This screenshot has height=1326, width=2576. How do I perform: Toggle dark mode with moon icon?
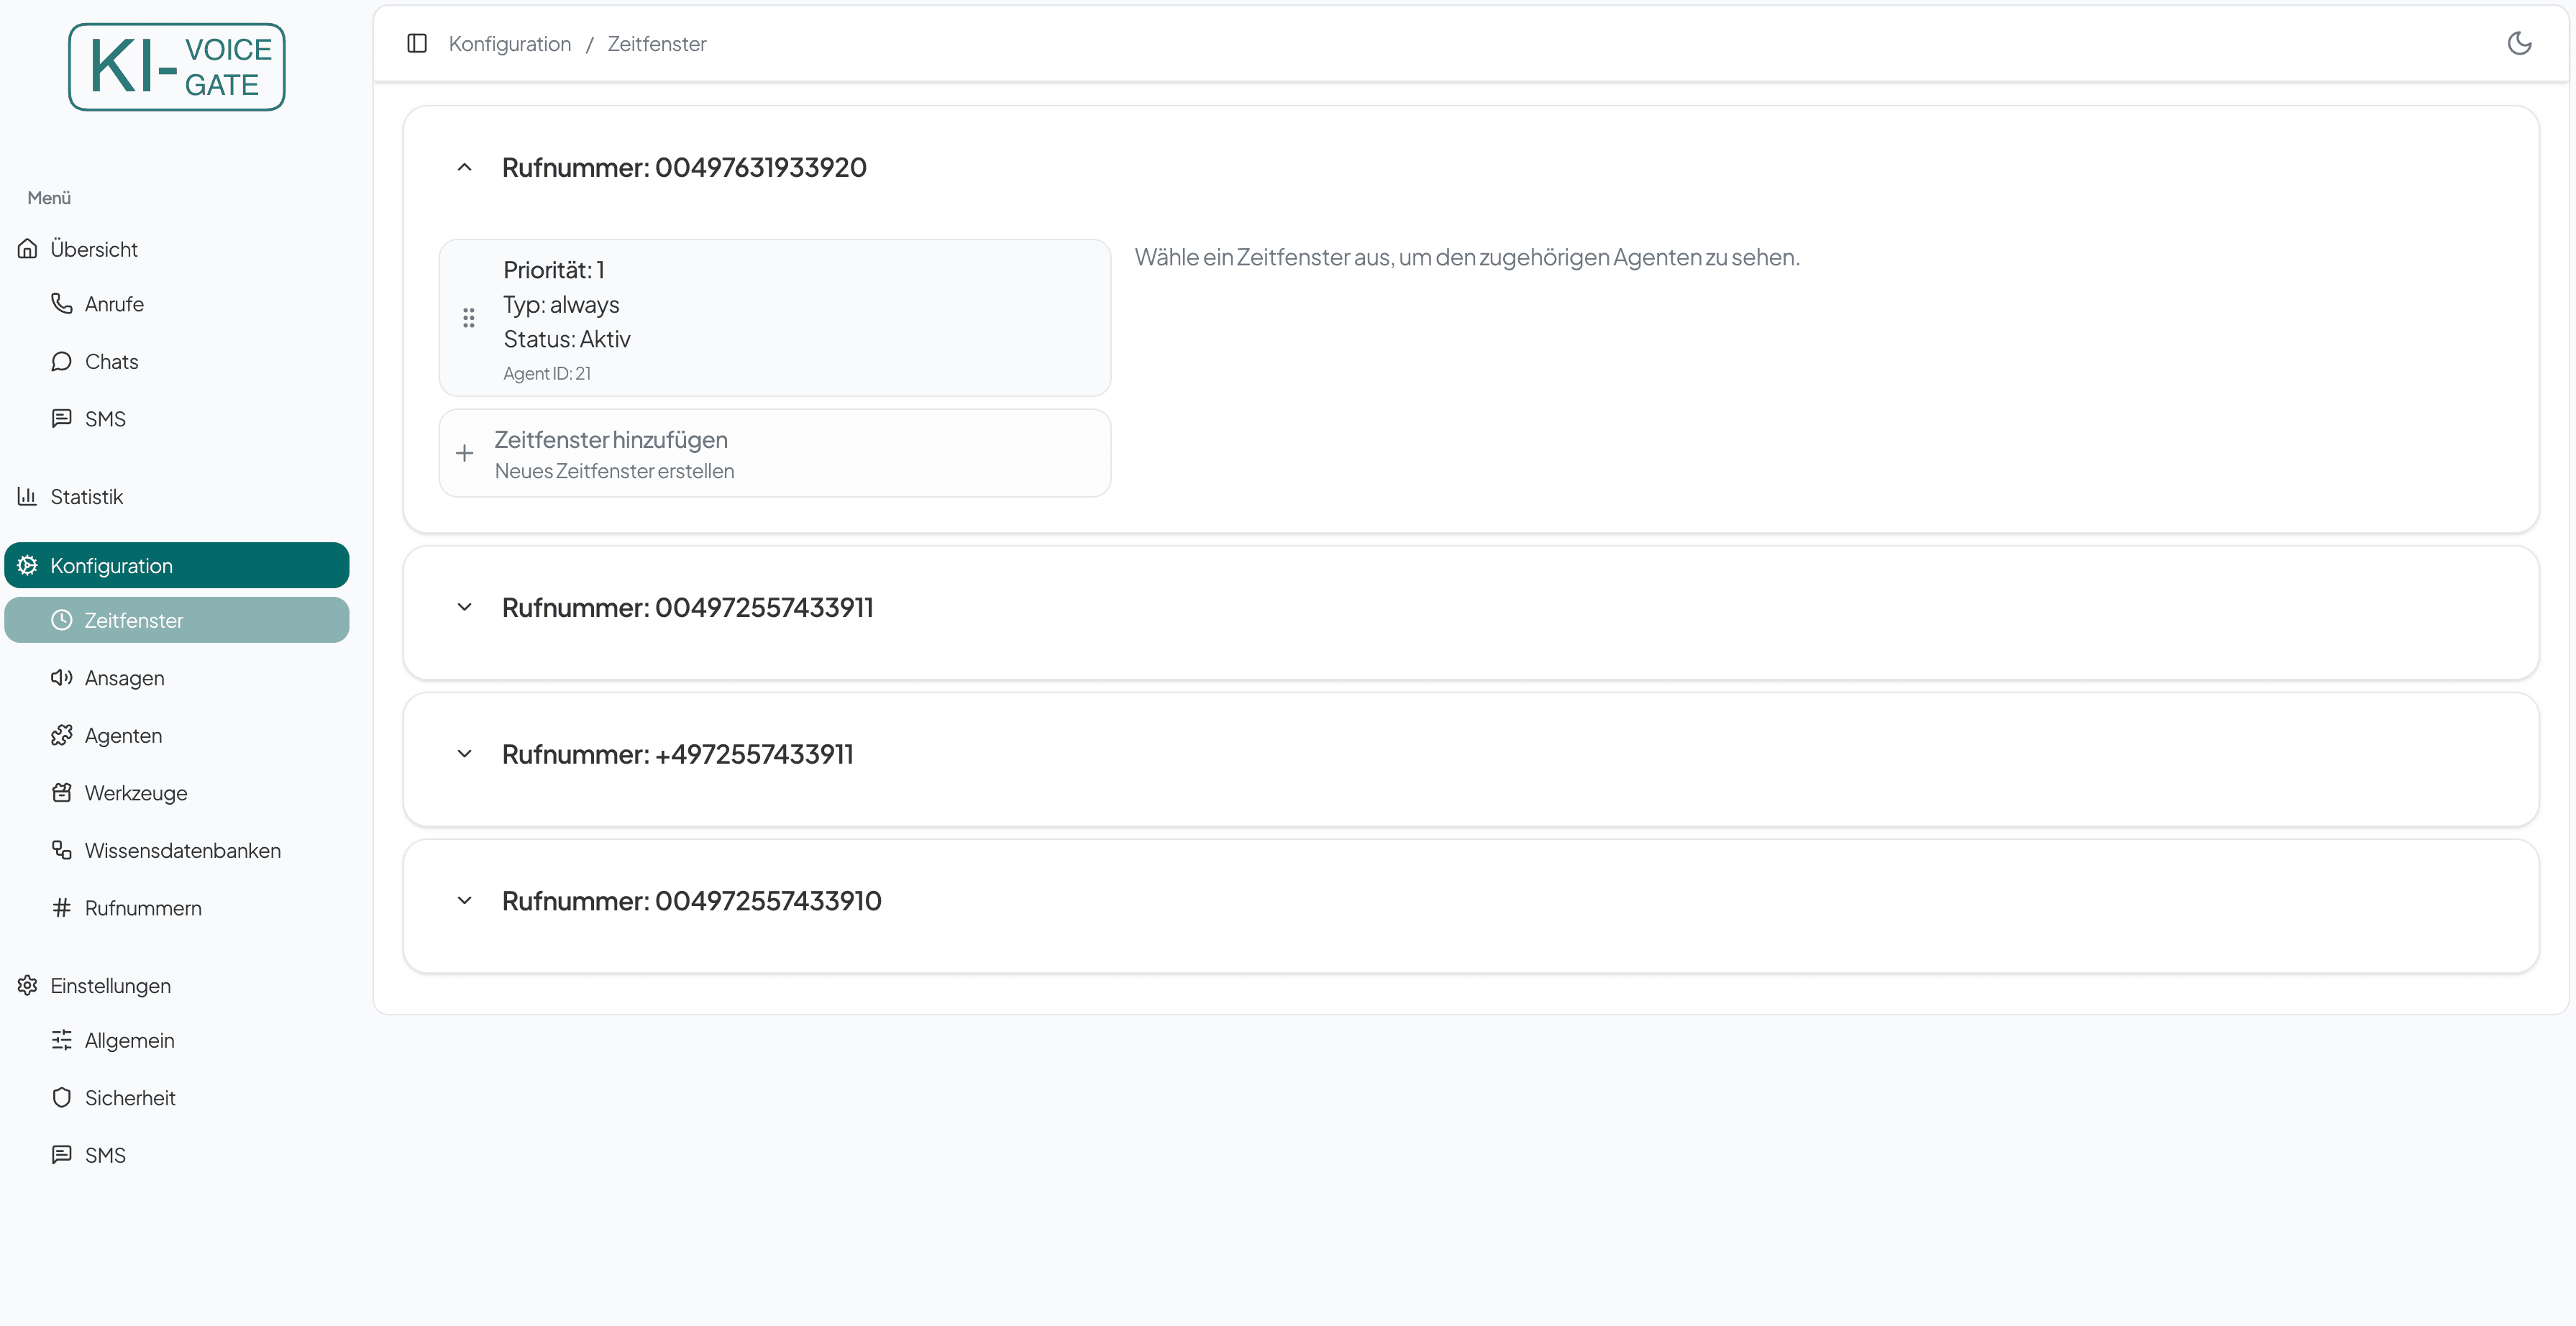click(x=2519, y=43)
